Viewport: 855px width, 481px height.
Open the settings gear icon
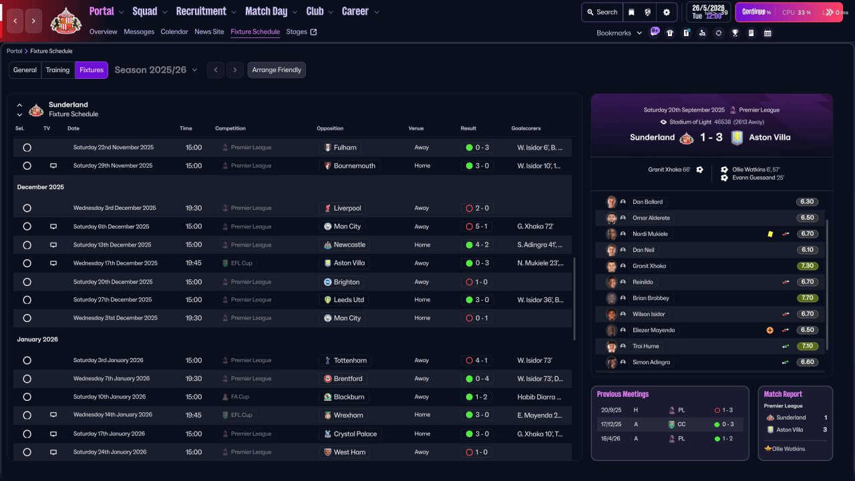667,12
